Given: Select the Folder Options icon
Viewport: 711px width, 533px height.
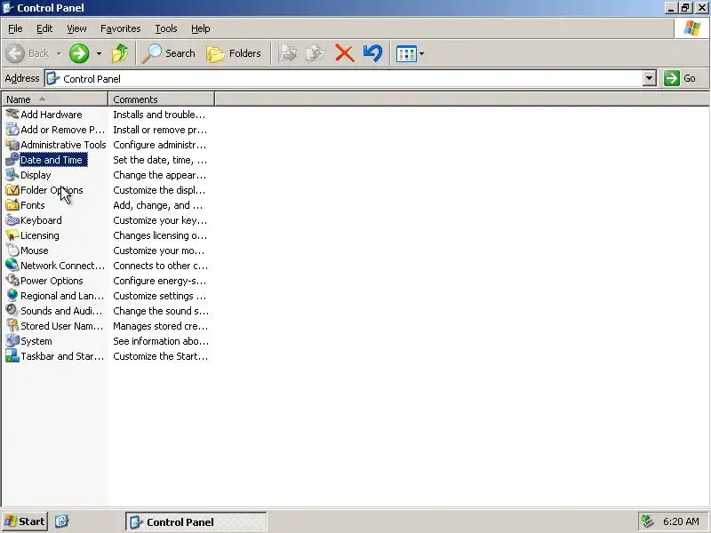Looking at the screenshot, I should (x=12, y=190).
